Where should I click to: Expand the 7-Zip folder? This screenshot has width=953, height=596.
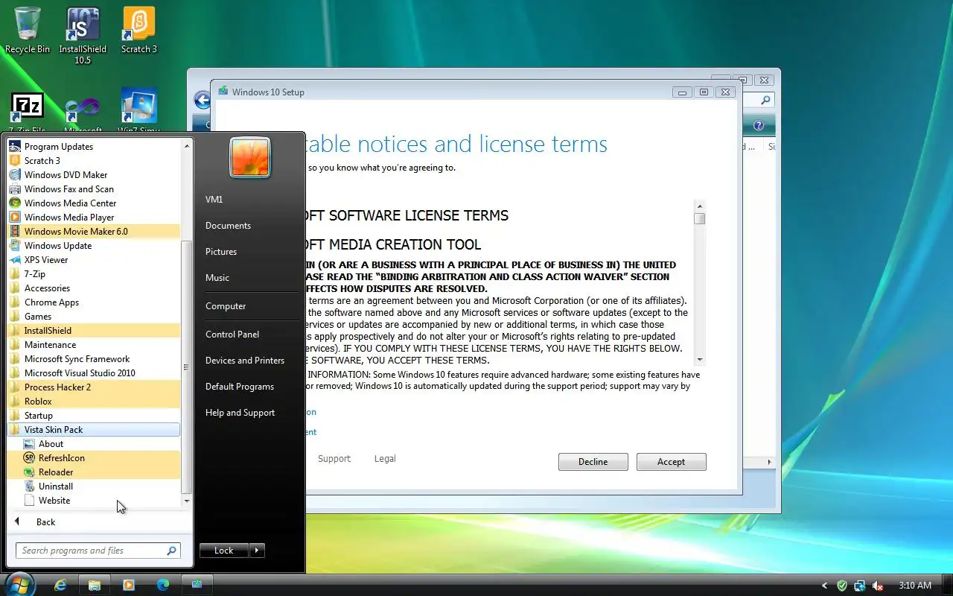[94, 274]
